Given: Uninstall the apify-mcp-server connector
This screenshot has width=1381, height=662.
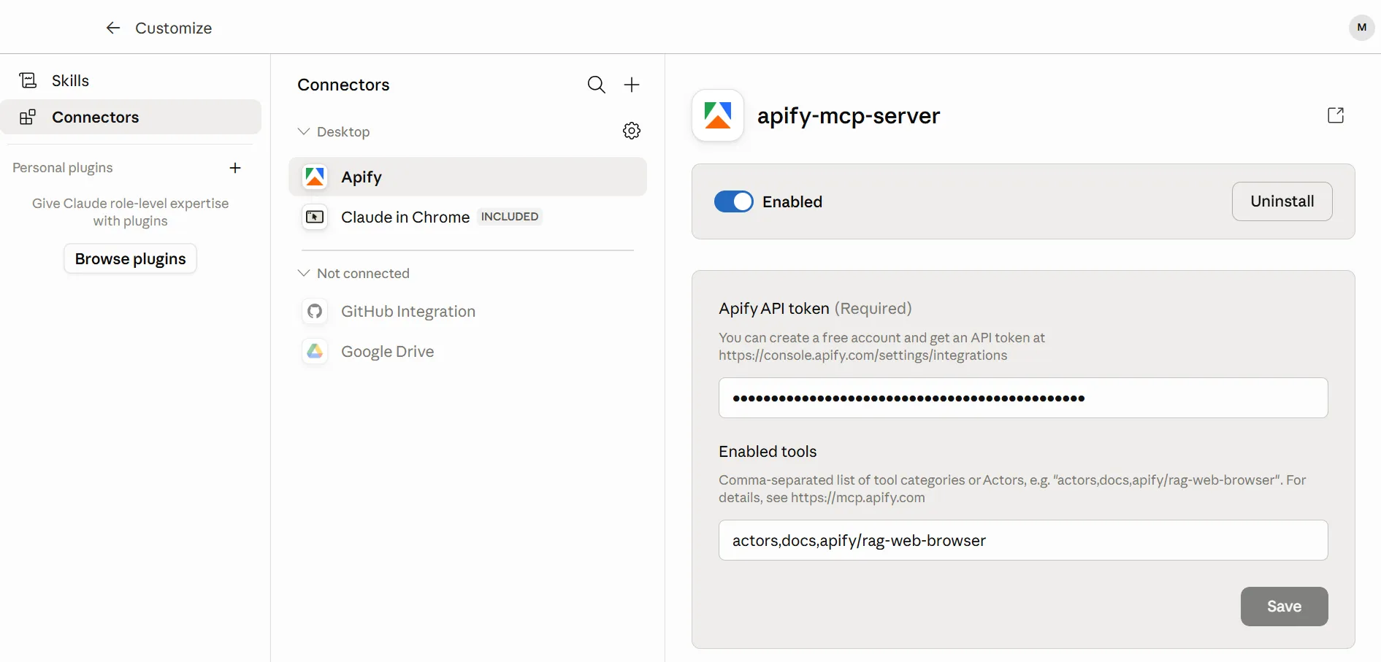Looking at the screenshot, I should (x=1282, y=201).
